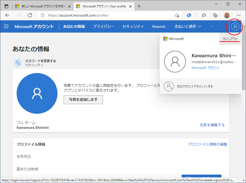Open the vertical tabs panel icon
Image resolution: width=246 pixels, height=183 pixels.
pyautogui.click(x=6, y=6)
